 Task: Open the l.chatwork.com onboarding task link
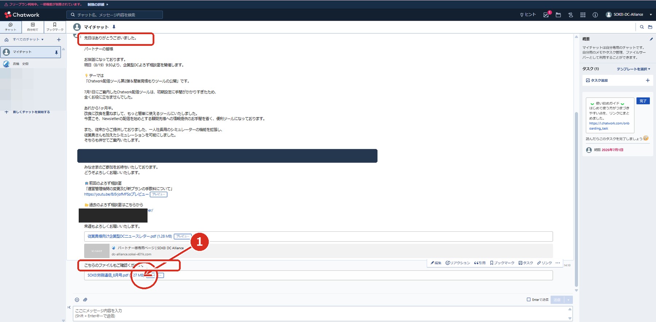609,126
